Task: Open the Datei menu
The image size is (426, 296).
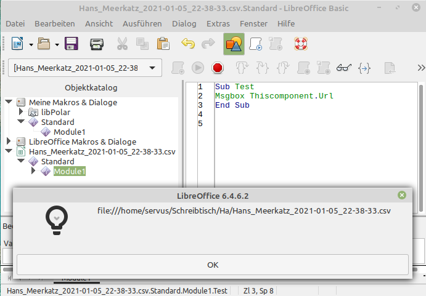Action: tap(15, 24)
